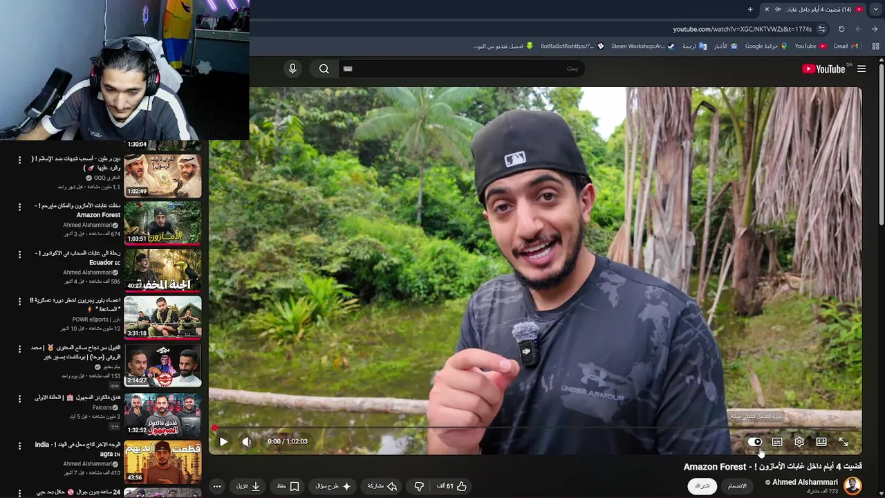
Task: Open the Ahmed Alshammari channel avatar
Action: pyautogui.click(x=853, y=486)
